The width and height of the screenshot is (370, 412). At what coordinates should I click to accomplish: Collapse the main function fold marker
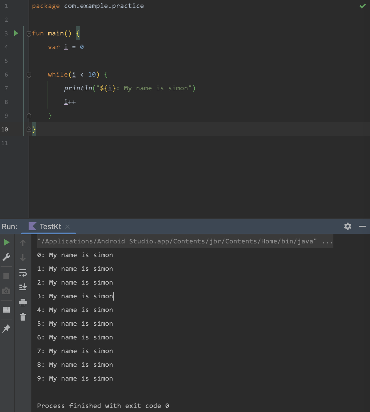tap(29, 34)
